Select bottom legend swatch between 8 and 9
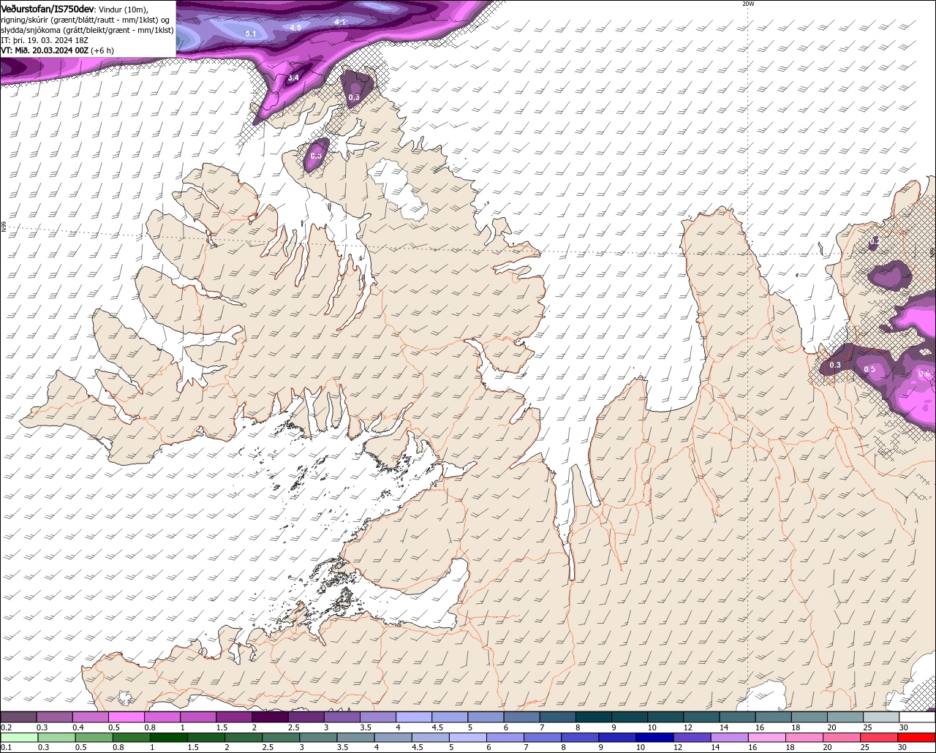The image size is (936, 753). tap(580, 738)
